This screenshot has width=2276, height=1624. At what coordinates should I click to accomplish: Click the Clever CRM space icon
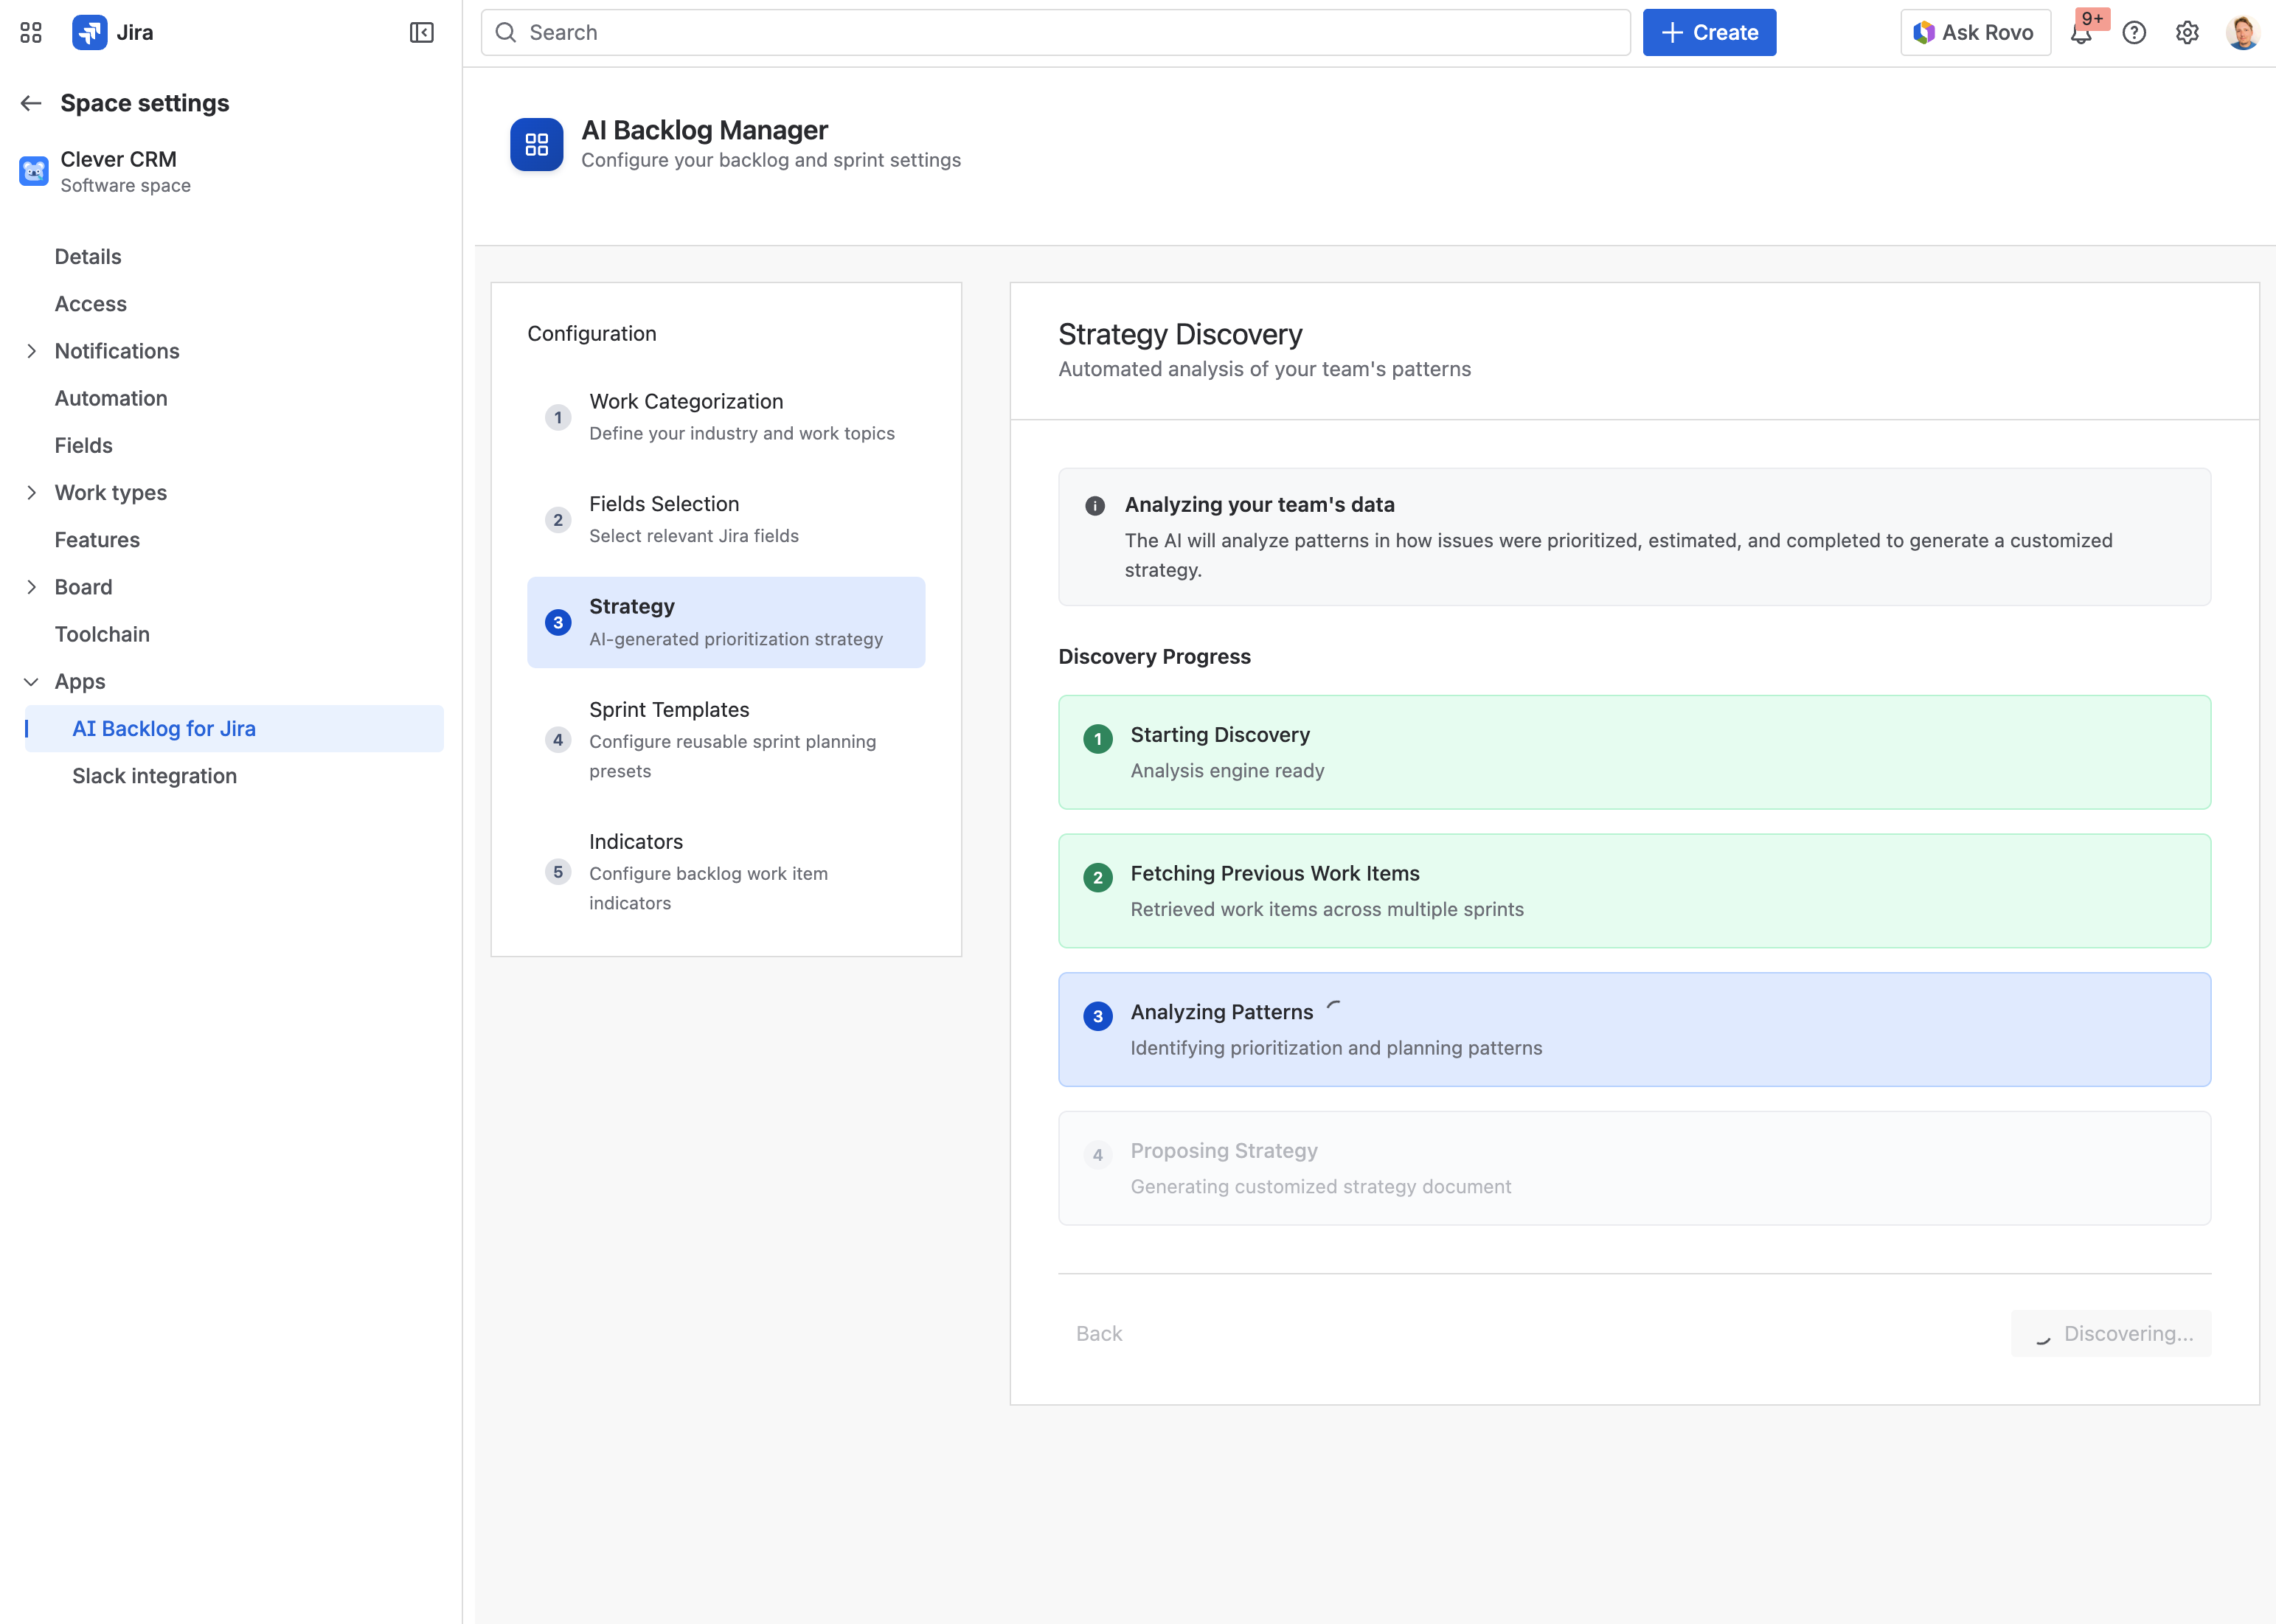pos(33,171)
